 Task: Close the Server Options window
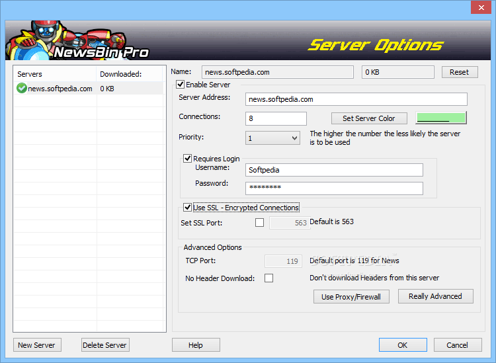click(481, 7)
